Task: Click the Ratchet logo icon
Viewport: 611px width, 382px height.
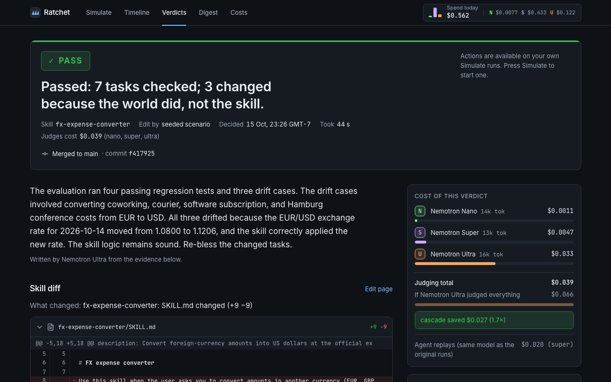Action: pos(35,12)
